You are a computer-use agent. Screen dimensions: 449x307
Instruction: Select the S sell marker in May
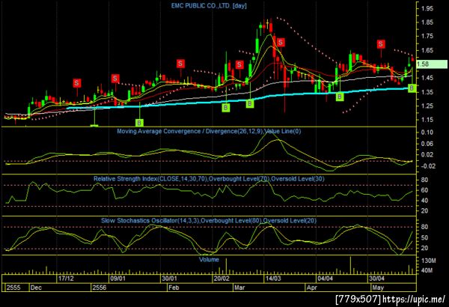click(381, 44)
